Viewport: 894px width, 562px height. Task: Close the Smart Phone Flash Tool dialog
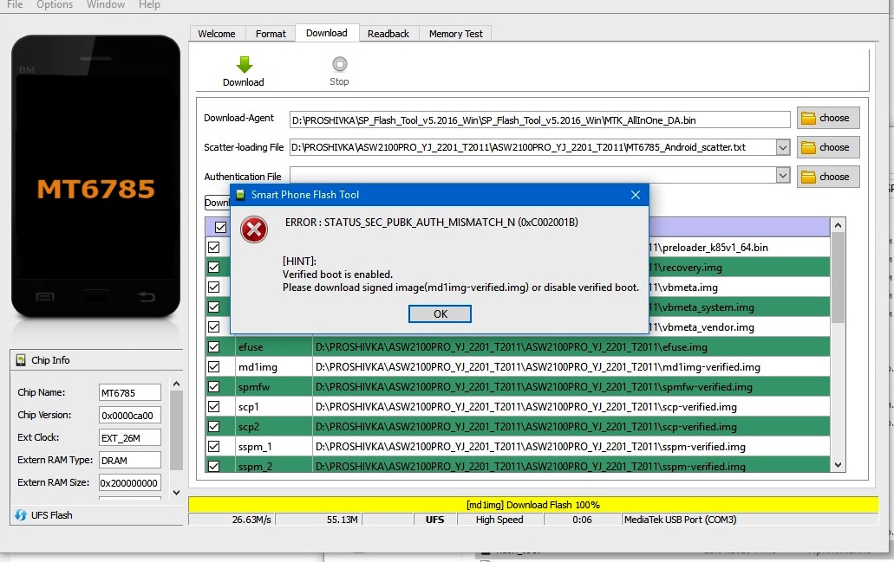636,195
